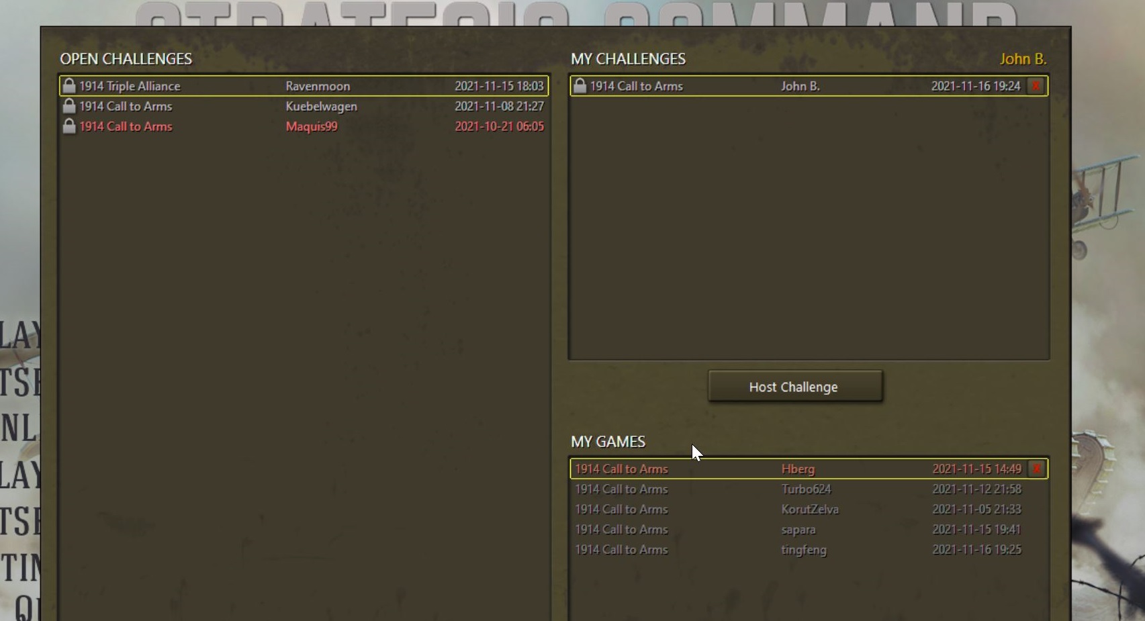Select the game against tingfeng
The image size is (1145, 621).
point(809,549)
